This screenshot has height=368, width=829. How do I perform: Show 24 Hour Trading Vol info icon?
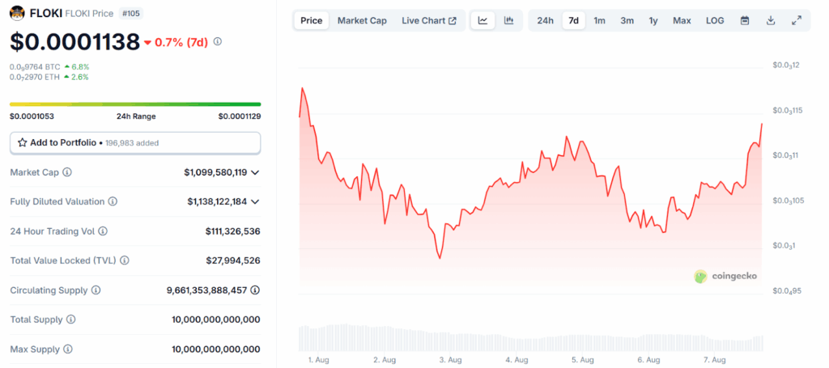(103, 231)
